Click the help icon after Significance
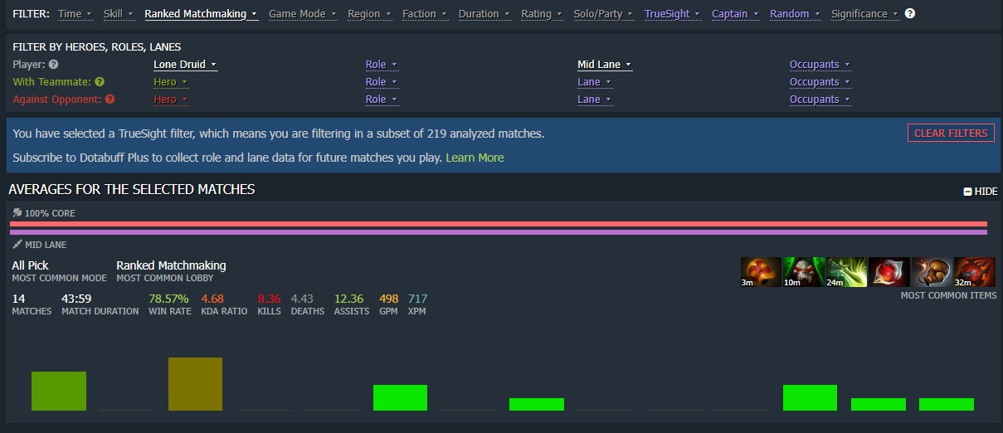1003x433 pixels. [x=910, y=14]
